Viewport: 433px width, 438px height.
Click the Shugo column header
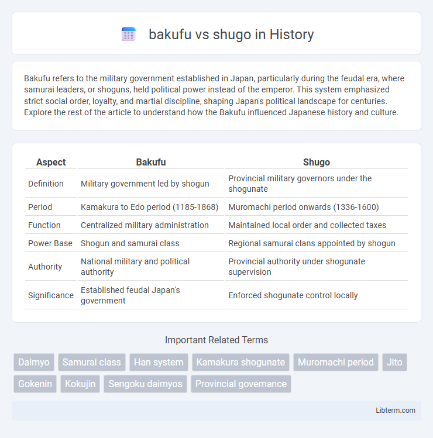coord(317,162)
